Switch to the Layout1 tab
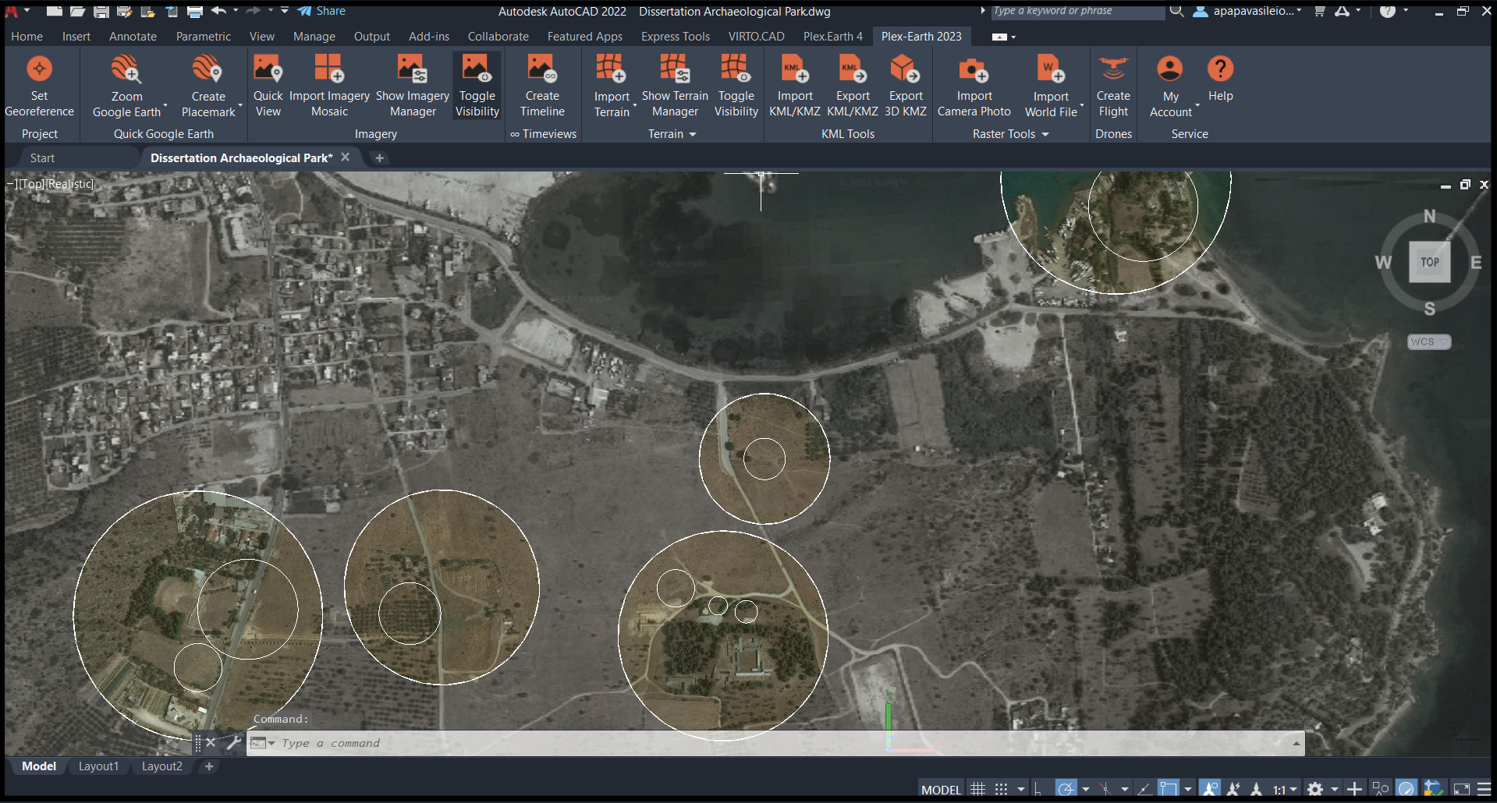This screenshot has width=1497, height=803. coord(98,766)
